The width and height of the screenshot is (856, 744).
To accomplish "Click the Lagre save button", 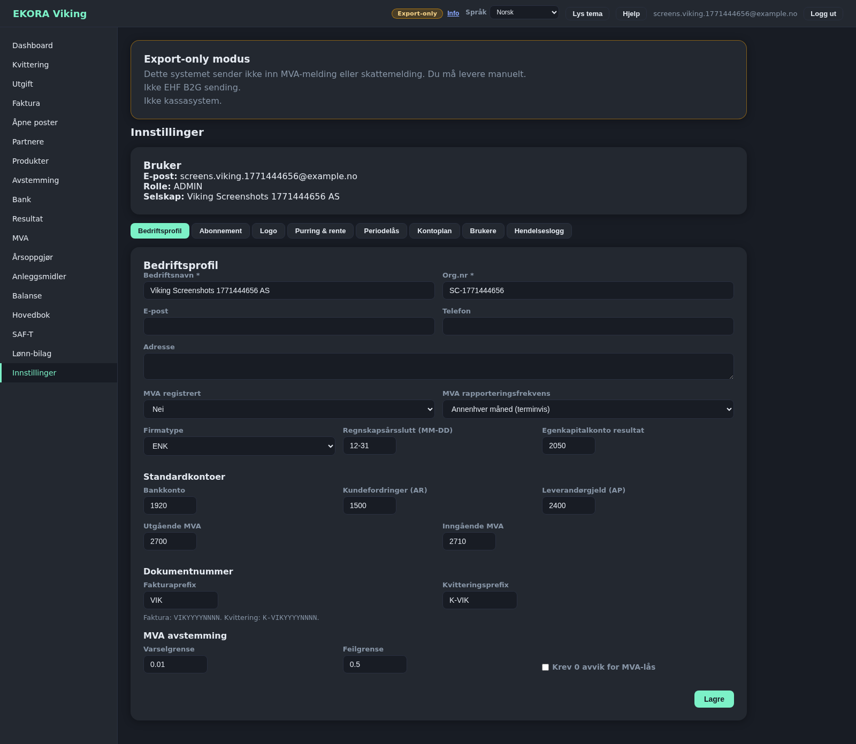I will pyautogui.click(x=714, y=699).
